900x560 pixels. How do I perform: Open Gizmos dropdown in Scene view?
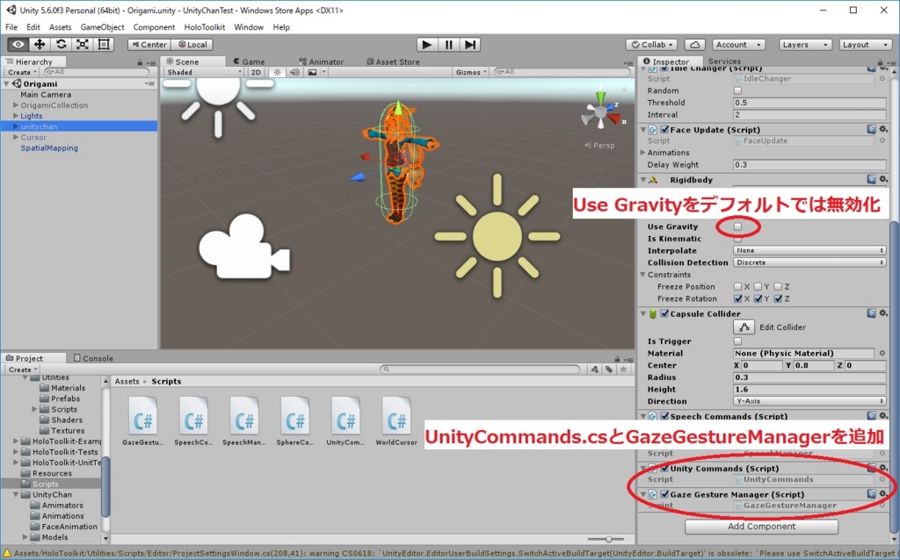point(471,72)
